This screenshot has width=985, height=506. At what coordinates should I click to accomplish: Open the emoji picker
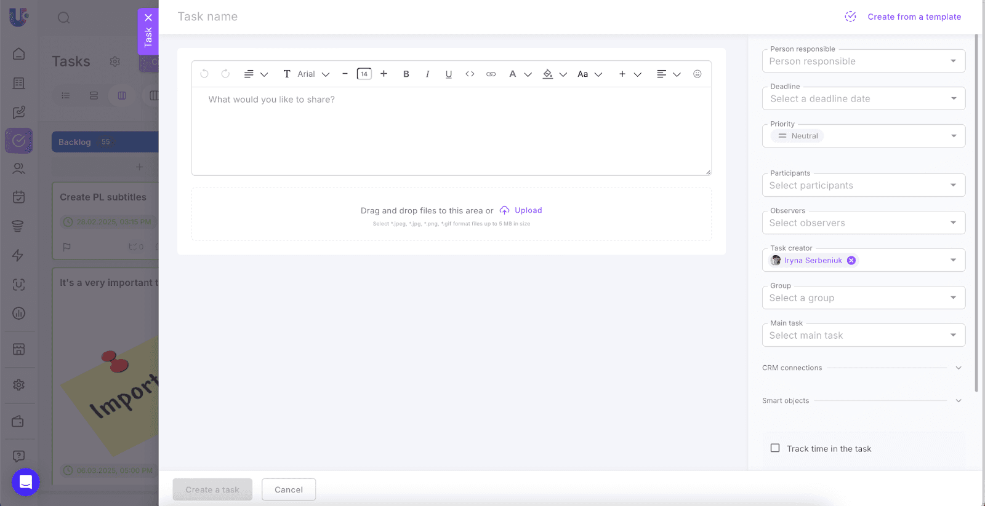click(x=697, y=74)
